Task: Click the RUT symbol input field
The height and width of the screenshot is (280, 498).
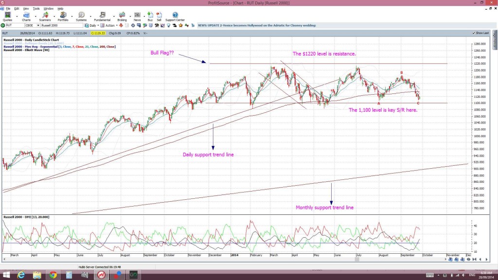Action: 15,25
